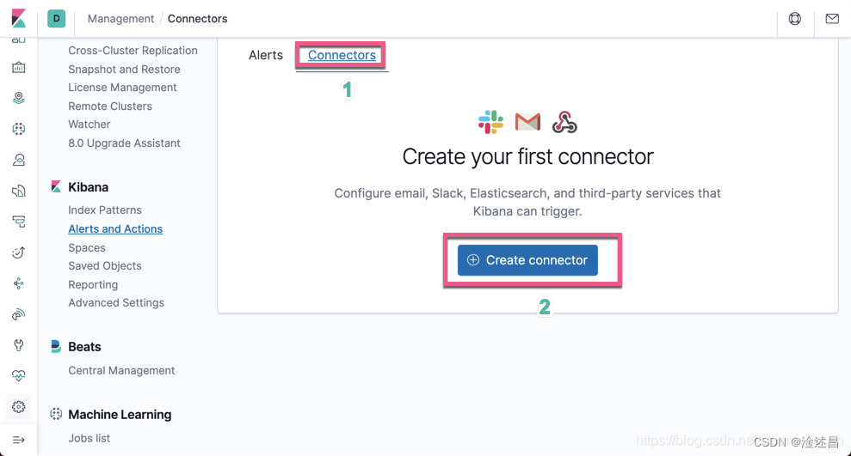Viewport: 851px width, 456px height.
Task: Open the Stack Monitoring heartbeat icon
Action: coord(18,375)
